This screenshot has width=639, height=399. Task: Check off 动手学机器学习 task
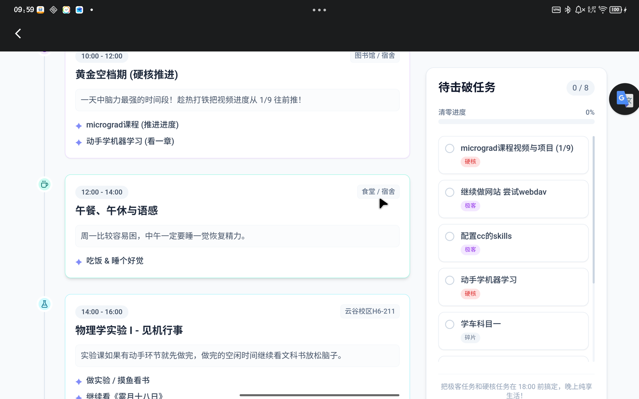click(x=450, y=280)
